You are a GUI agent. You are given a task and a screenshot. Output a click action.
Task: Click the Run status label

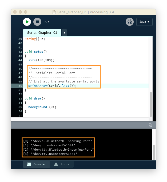coord(46,22)
